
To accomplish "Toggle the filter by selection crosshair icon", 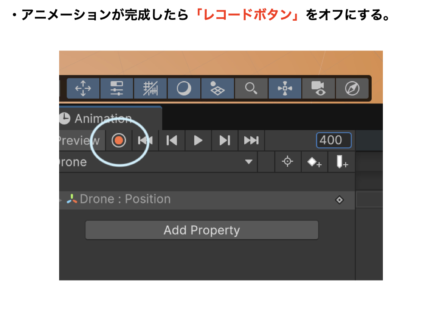I will pyautogui.click(x=287, y=162).
